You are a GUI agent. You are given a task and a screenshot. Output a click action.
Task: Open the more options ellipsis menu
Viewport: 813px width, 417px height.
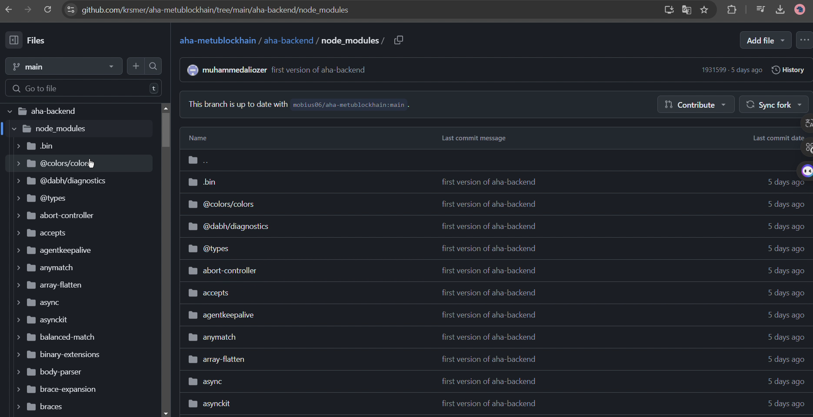pos(804,40)
